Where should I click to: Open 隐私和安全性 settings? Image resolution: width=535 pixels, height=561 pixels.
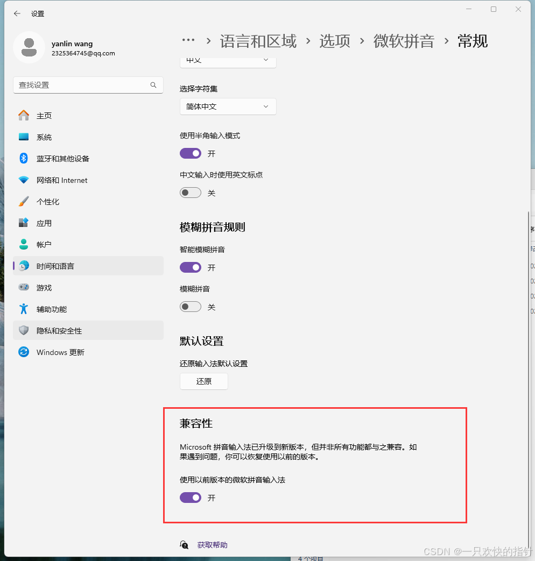(88, 330)
